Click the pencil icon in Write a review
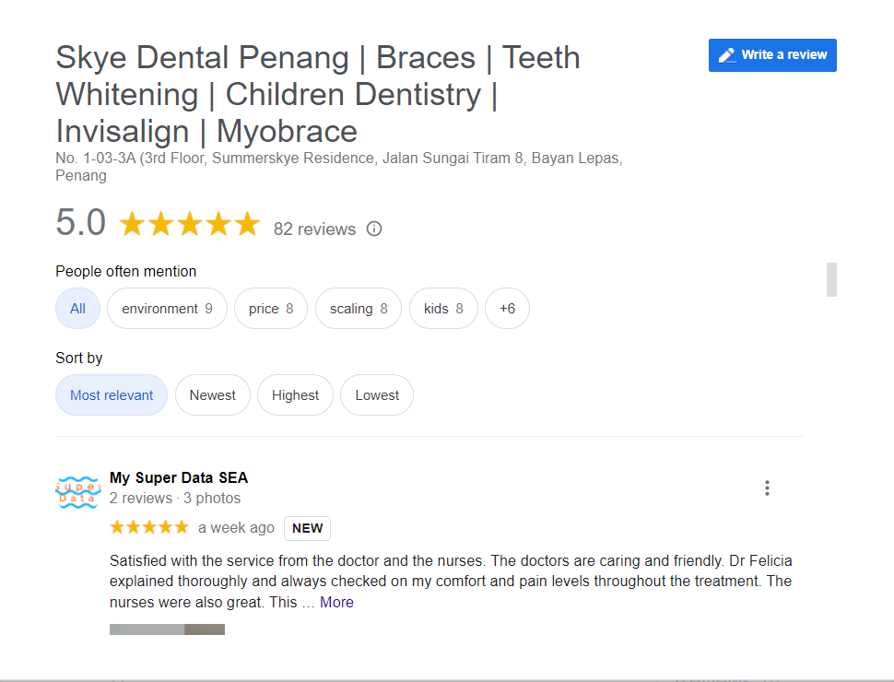Viewport: 894px width, 682px height. 727,55
